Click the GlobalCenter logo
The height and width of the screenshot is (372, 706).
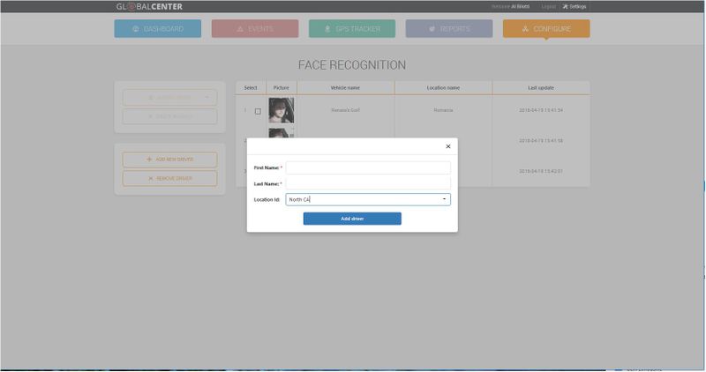point(152,7)
